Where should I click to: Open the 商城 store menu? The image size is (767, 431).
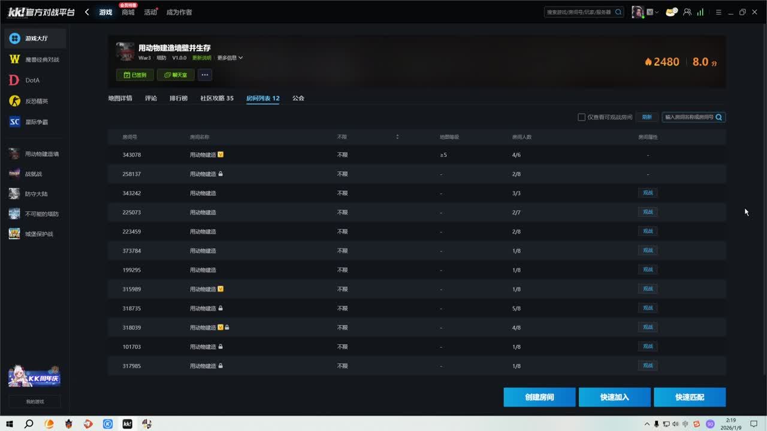coord(128,12)
